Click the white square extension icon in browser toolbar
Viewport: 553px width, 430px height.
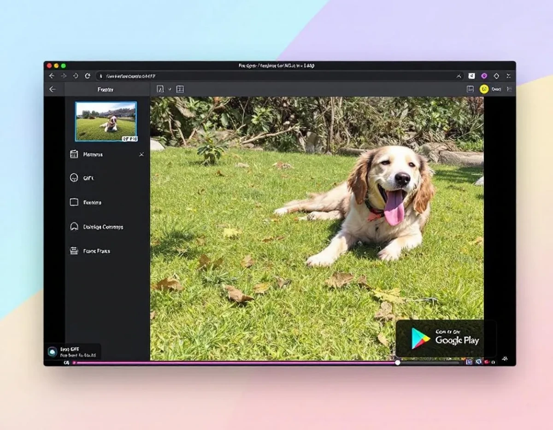pyautogui.click(x=471, y=76)
